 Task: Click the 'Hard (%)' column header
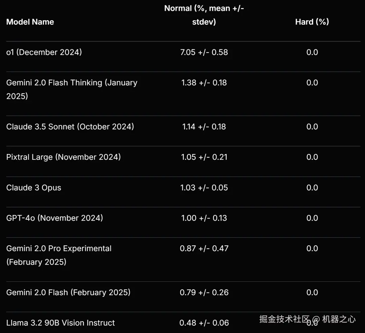(x=312, y=22)
